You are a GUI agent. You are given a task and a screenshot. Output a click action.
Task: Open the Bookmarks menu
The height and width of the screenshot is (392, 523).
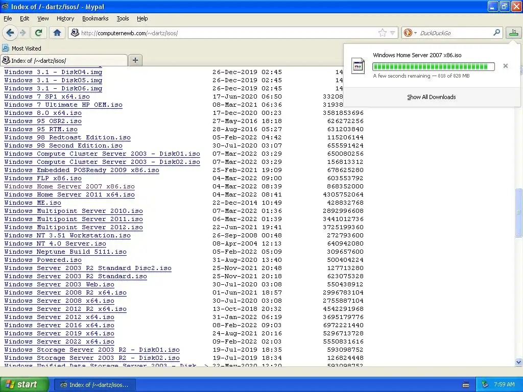(x=95, y=18)
